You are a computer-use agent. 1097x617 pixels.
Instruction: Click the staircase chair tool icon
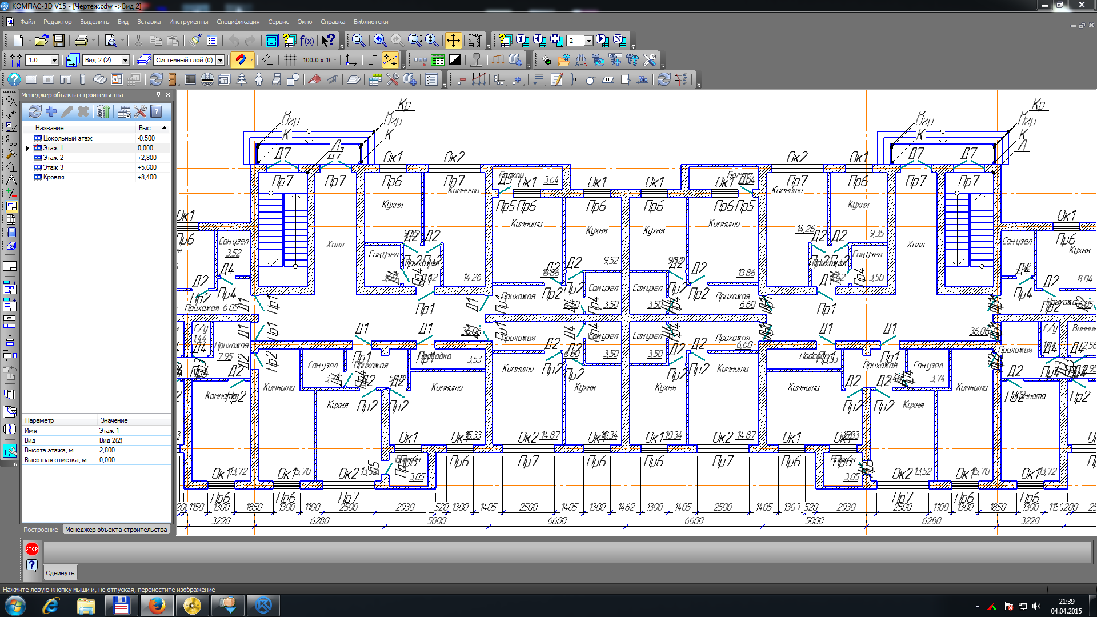coord(276,80)
